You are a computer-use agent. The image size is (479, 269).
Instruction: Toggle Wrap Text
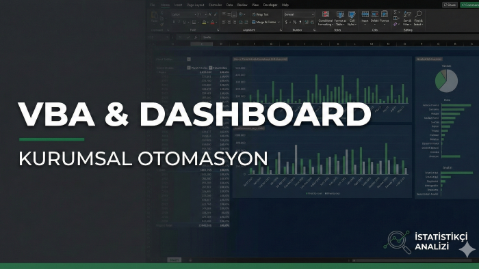pos(260,14)
